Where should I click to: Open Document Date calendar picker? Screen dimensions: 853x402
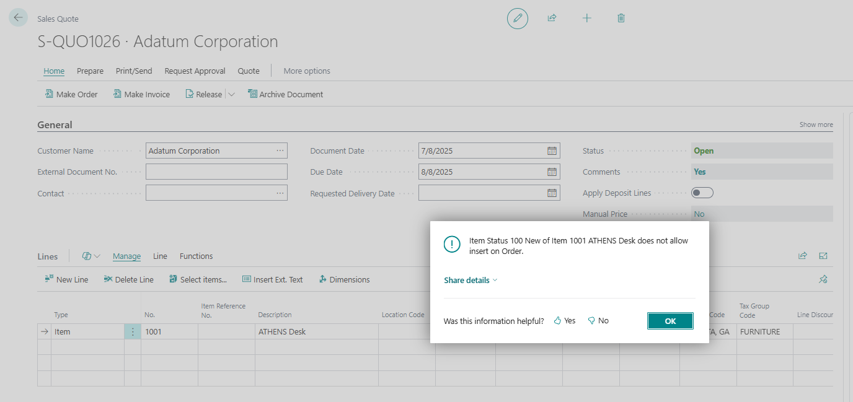point(552,151)
